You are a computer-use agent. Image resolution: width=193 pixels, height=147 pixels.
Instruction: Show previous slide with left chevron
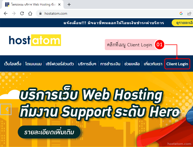tap(6, 109)
